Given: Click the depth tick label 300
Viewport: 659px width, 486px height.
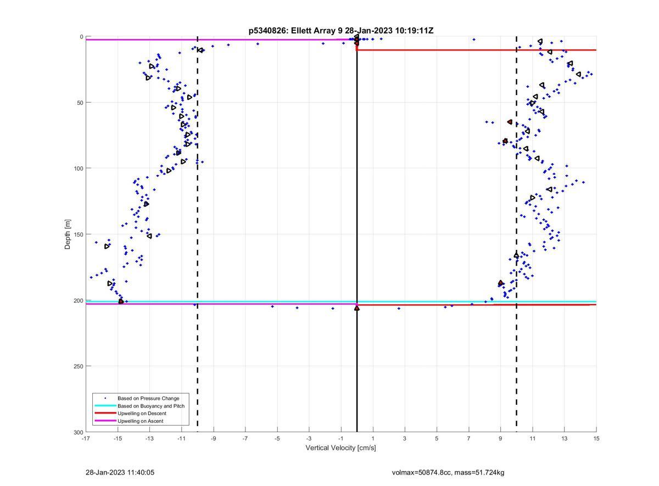Looking at the screenshot, I should pos(78,432).
